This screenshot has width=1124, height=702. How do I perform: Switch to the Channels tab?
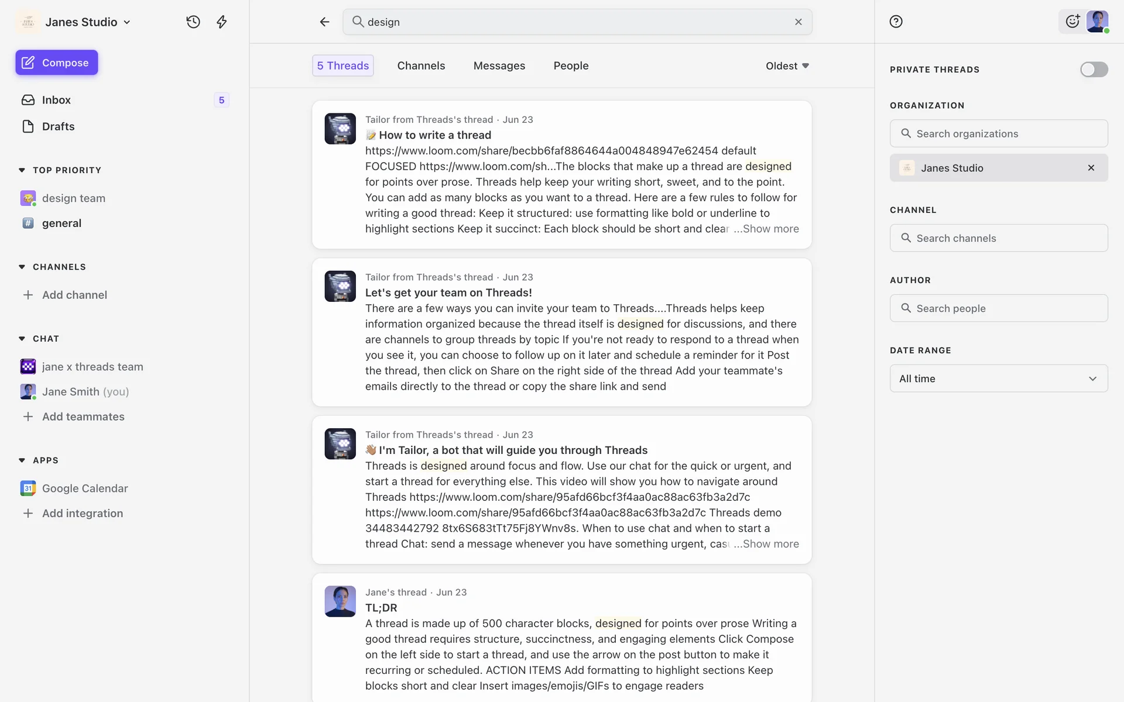[x=421, y=66]
